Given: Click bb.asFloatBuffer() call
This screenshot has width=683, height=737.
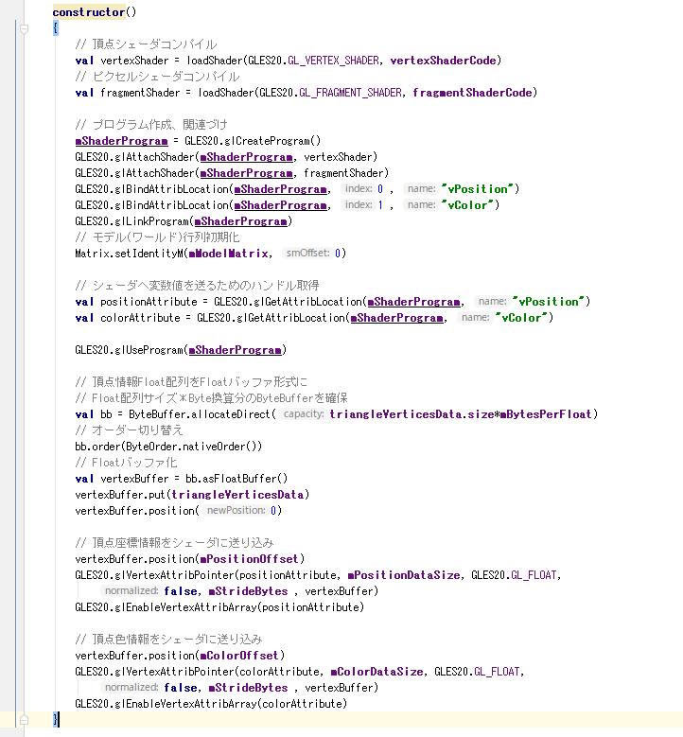Looking at the screenshot, I should pyautogui.click(x=236, y=479).
